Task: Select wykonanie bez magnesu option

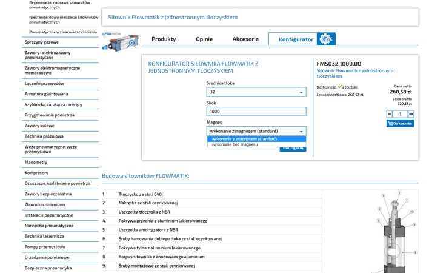Action: pyautogui.click(x=256, y=144)
